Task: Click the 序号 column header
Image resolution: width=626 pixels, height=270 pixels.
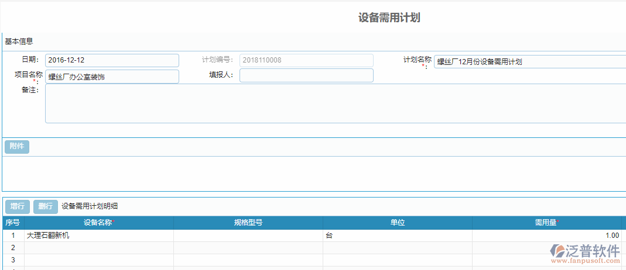Action: 12,223
